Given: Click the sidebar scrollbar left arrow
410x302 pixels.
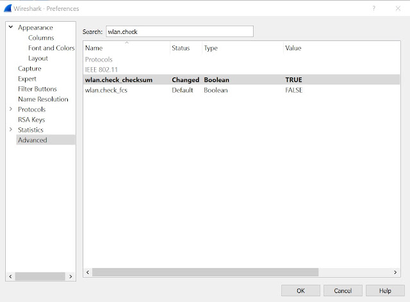Looking at the screenshot, I should (10, 276).
